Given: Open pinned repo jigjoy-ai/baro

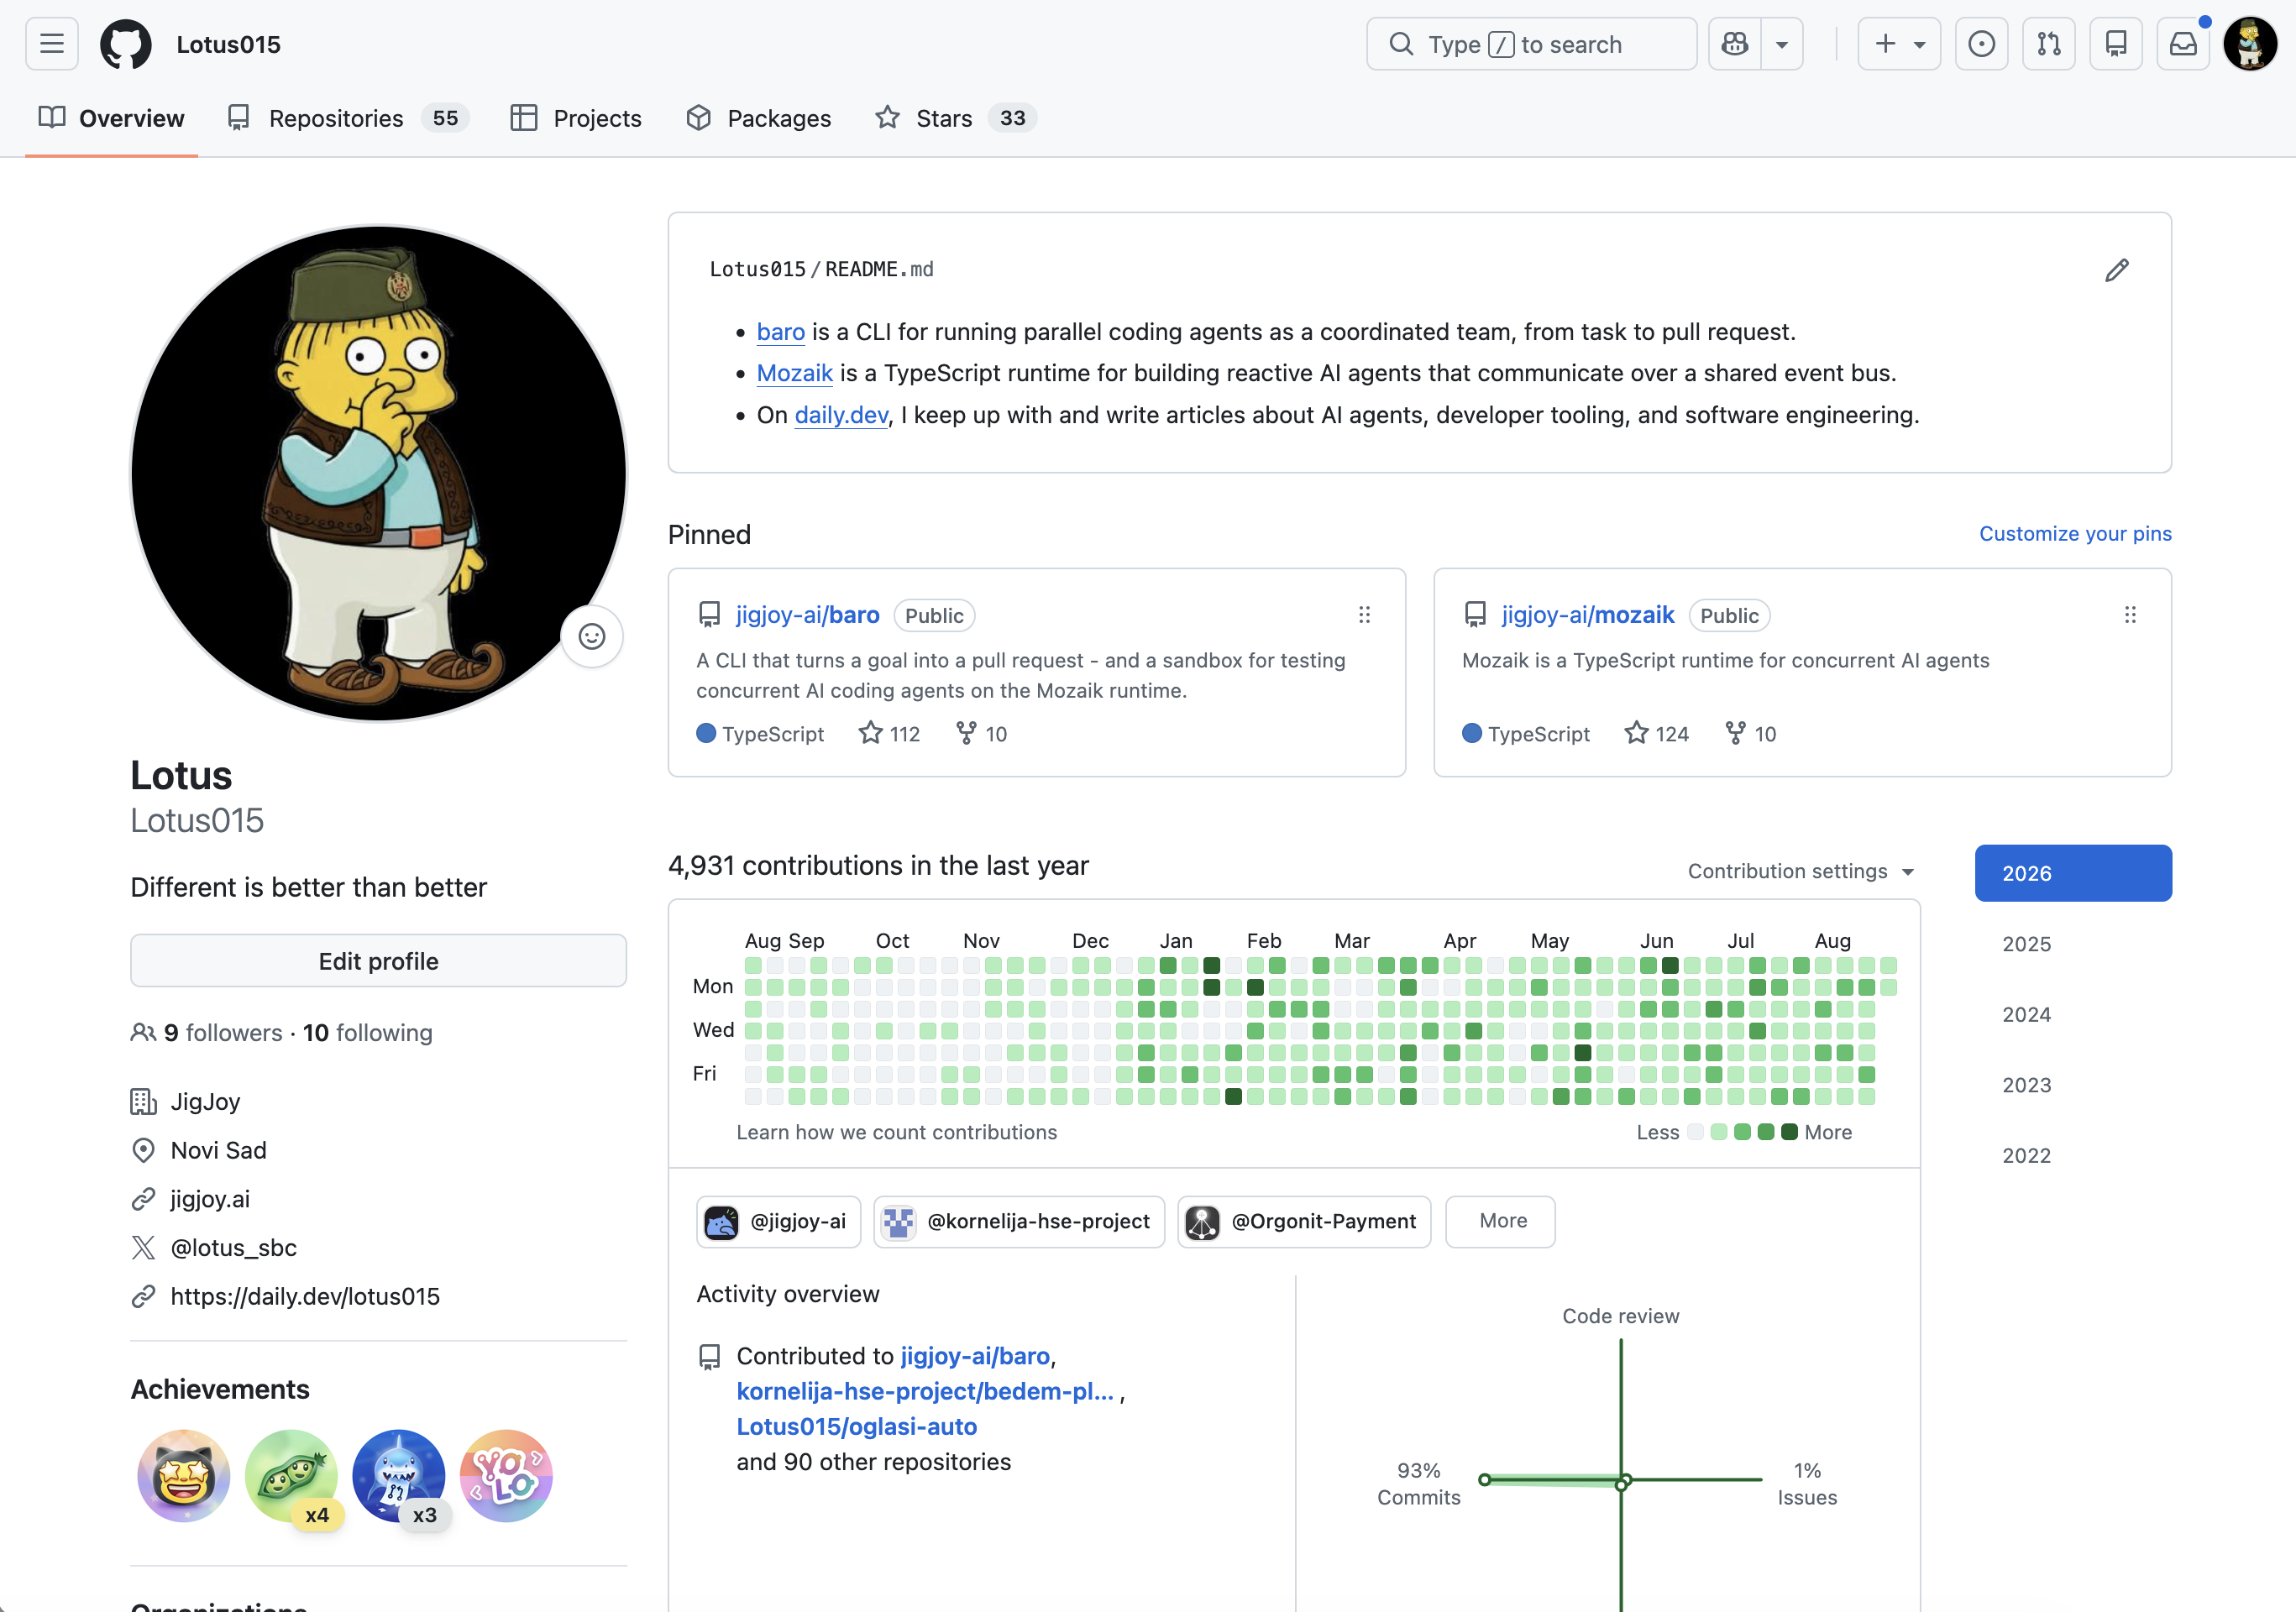Looking at the screenshot, I should pos(808,615).
